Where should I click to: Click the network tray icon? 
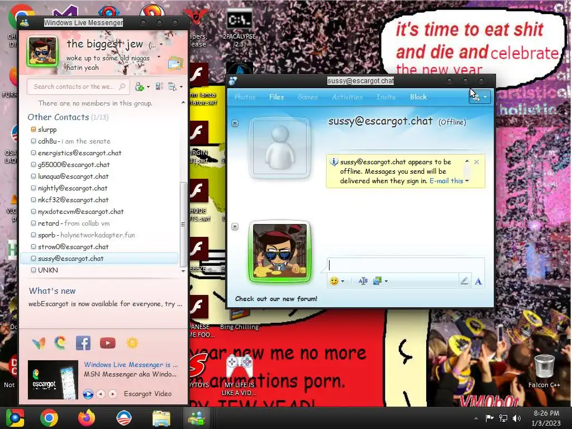[503, 418]
